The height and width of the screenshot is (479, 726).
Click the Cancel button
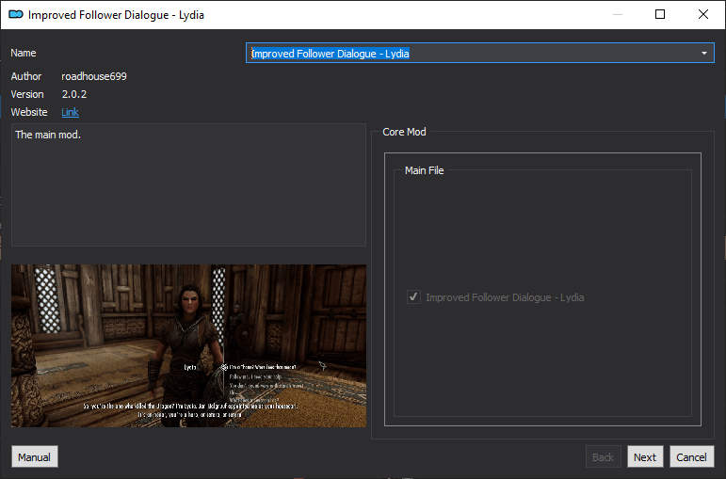coord(692,456)
